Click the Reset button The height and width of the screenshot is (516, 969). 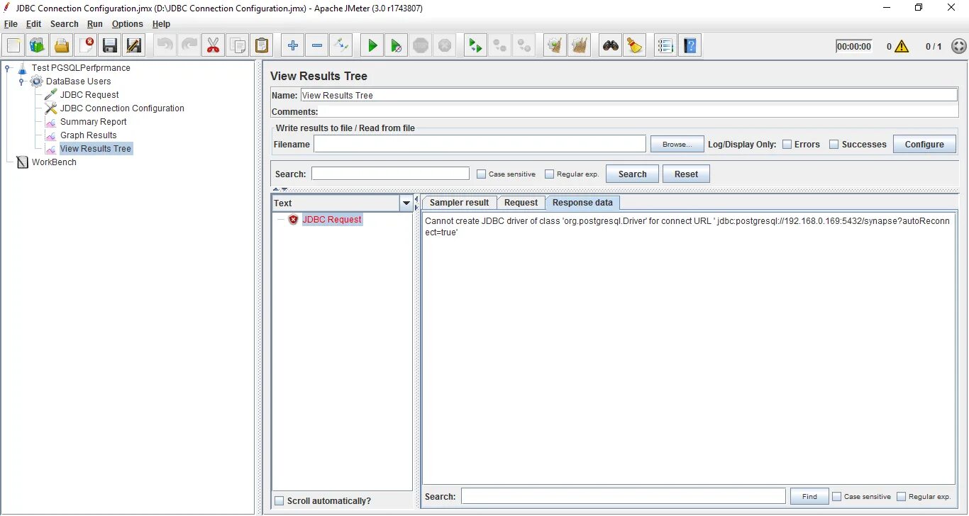coord(686,174)
